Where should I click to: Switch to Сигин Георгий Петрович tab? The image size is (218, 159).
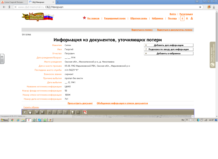click(14, 2)
